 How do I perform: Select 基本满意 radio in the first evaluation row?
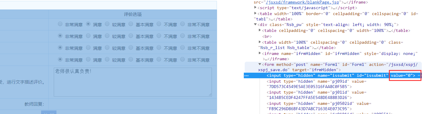(131, 24)
